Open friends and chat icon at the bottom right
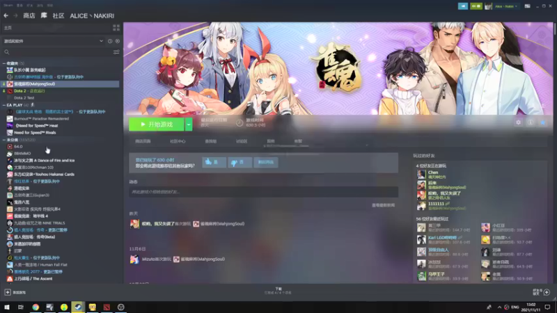 (x=547, y=292)
